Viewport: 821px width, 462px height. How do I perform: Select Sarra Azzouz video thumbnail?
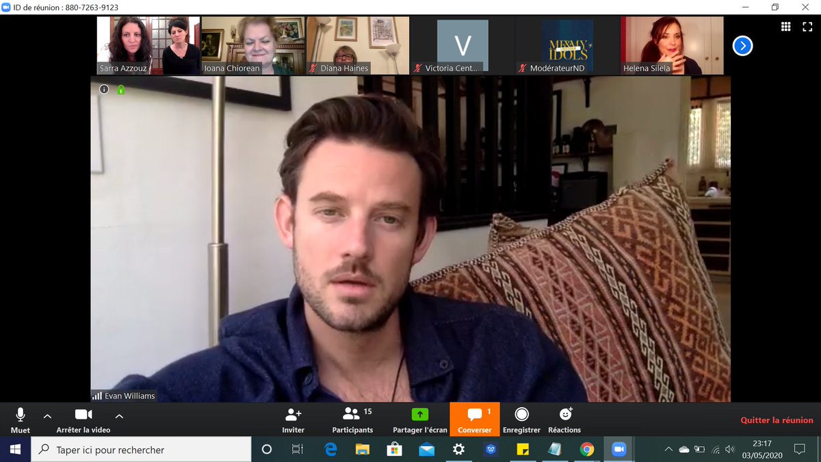148,46
